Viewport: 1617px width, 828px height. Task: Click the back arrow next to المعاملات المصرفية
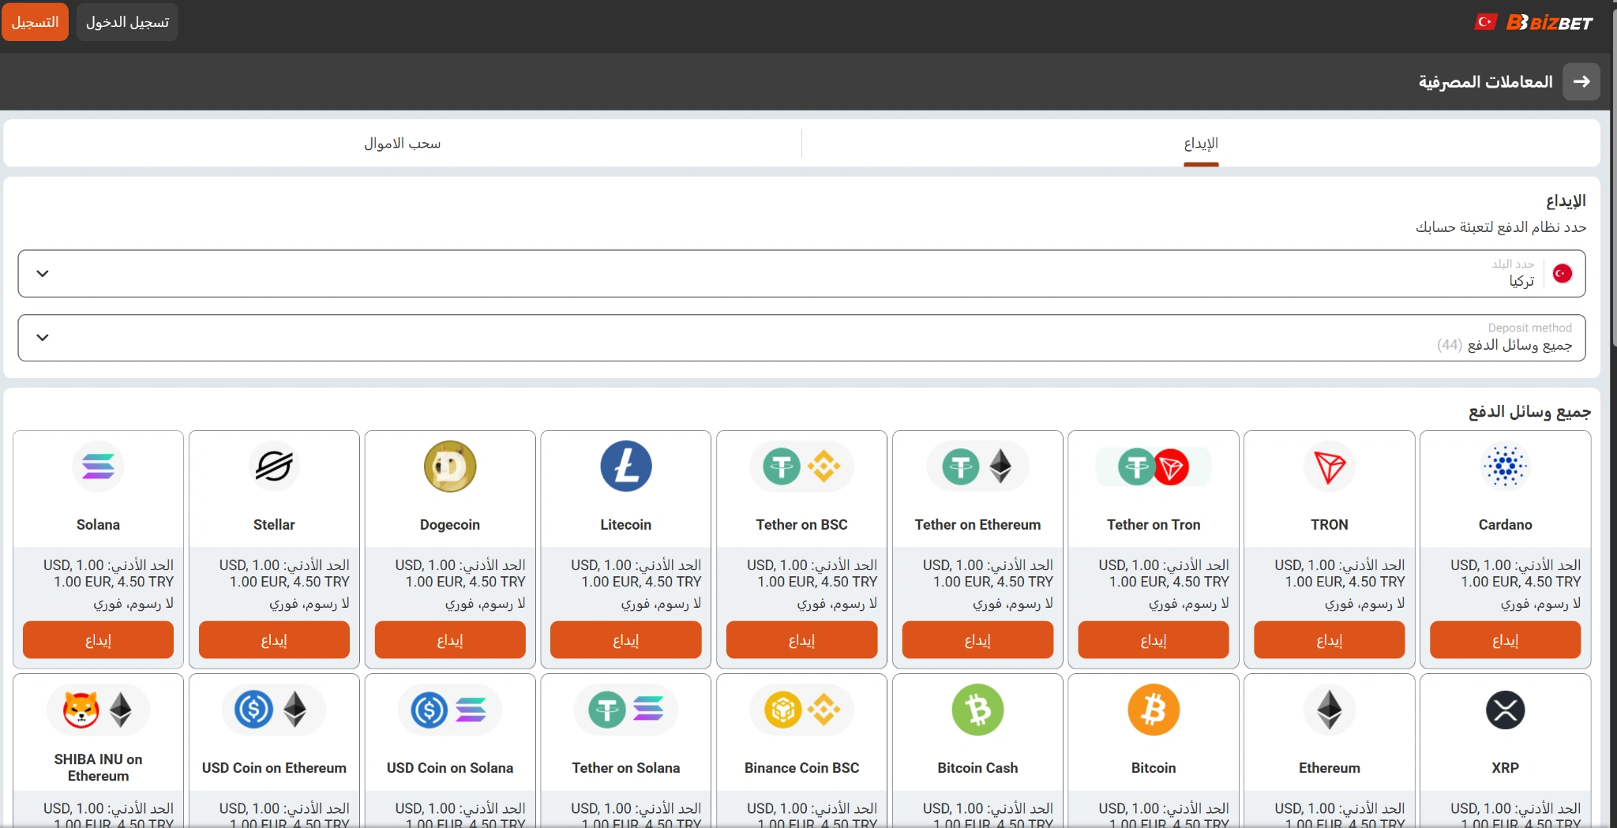[x=1581, y=81]
